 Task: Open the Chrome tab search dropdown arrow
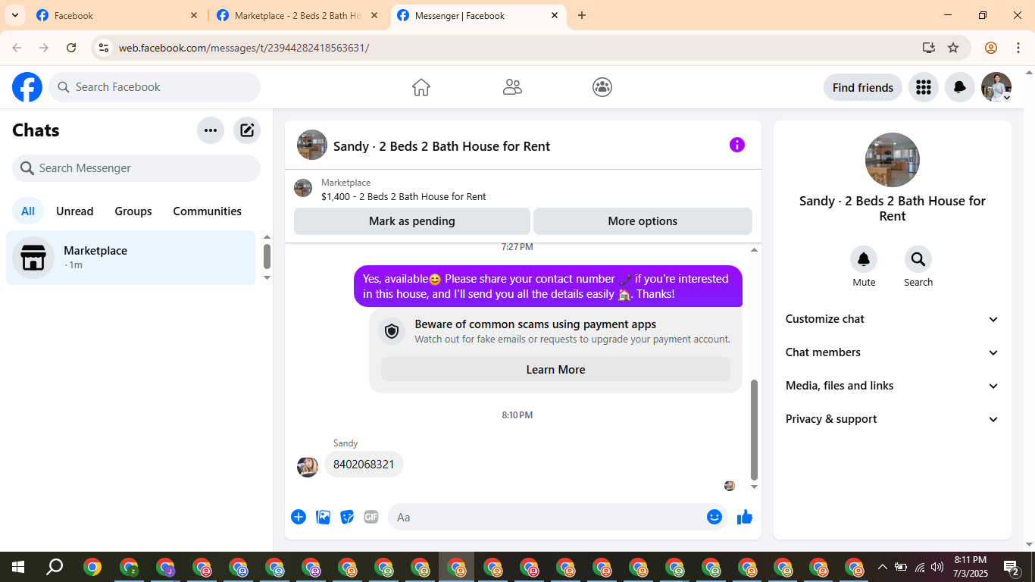click(x=15, y=15)
